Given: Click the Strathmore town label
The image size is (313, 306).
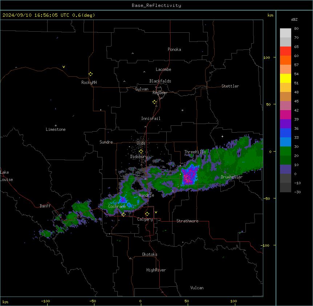Looking at the screenshot, I should tap(187, 221).
